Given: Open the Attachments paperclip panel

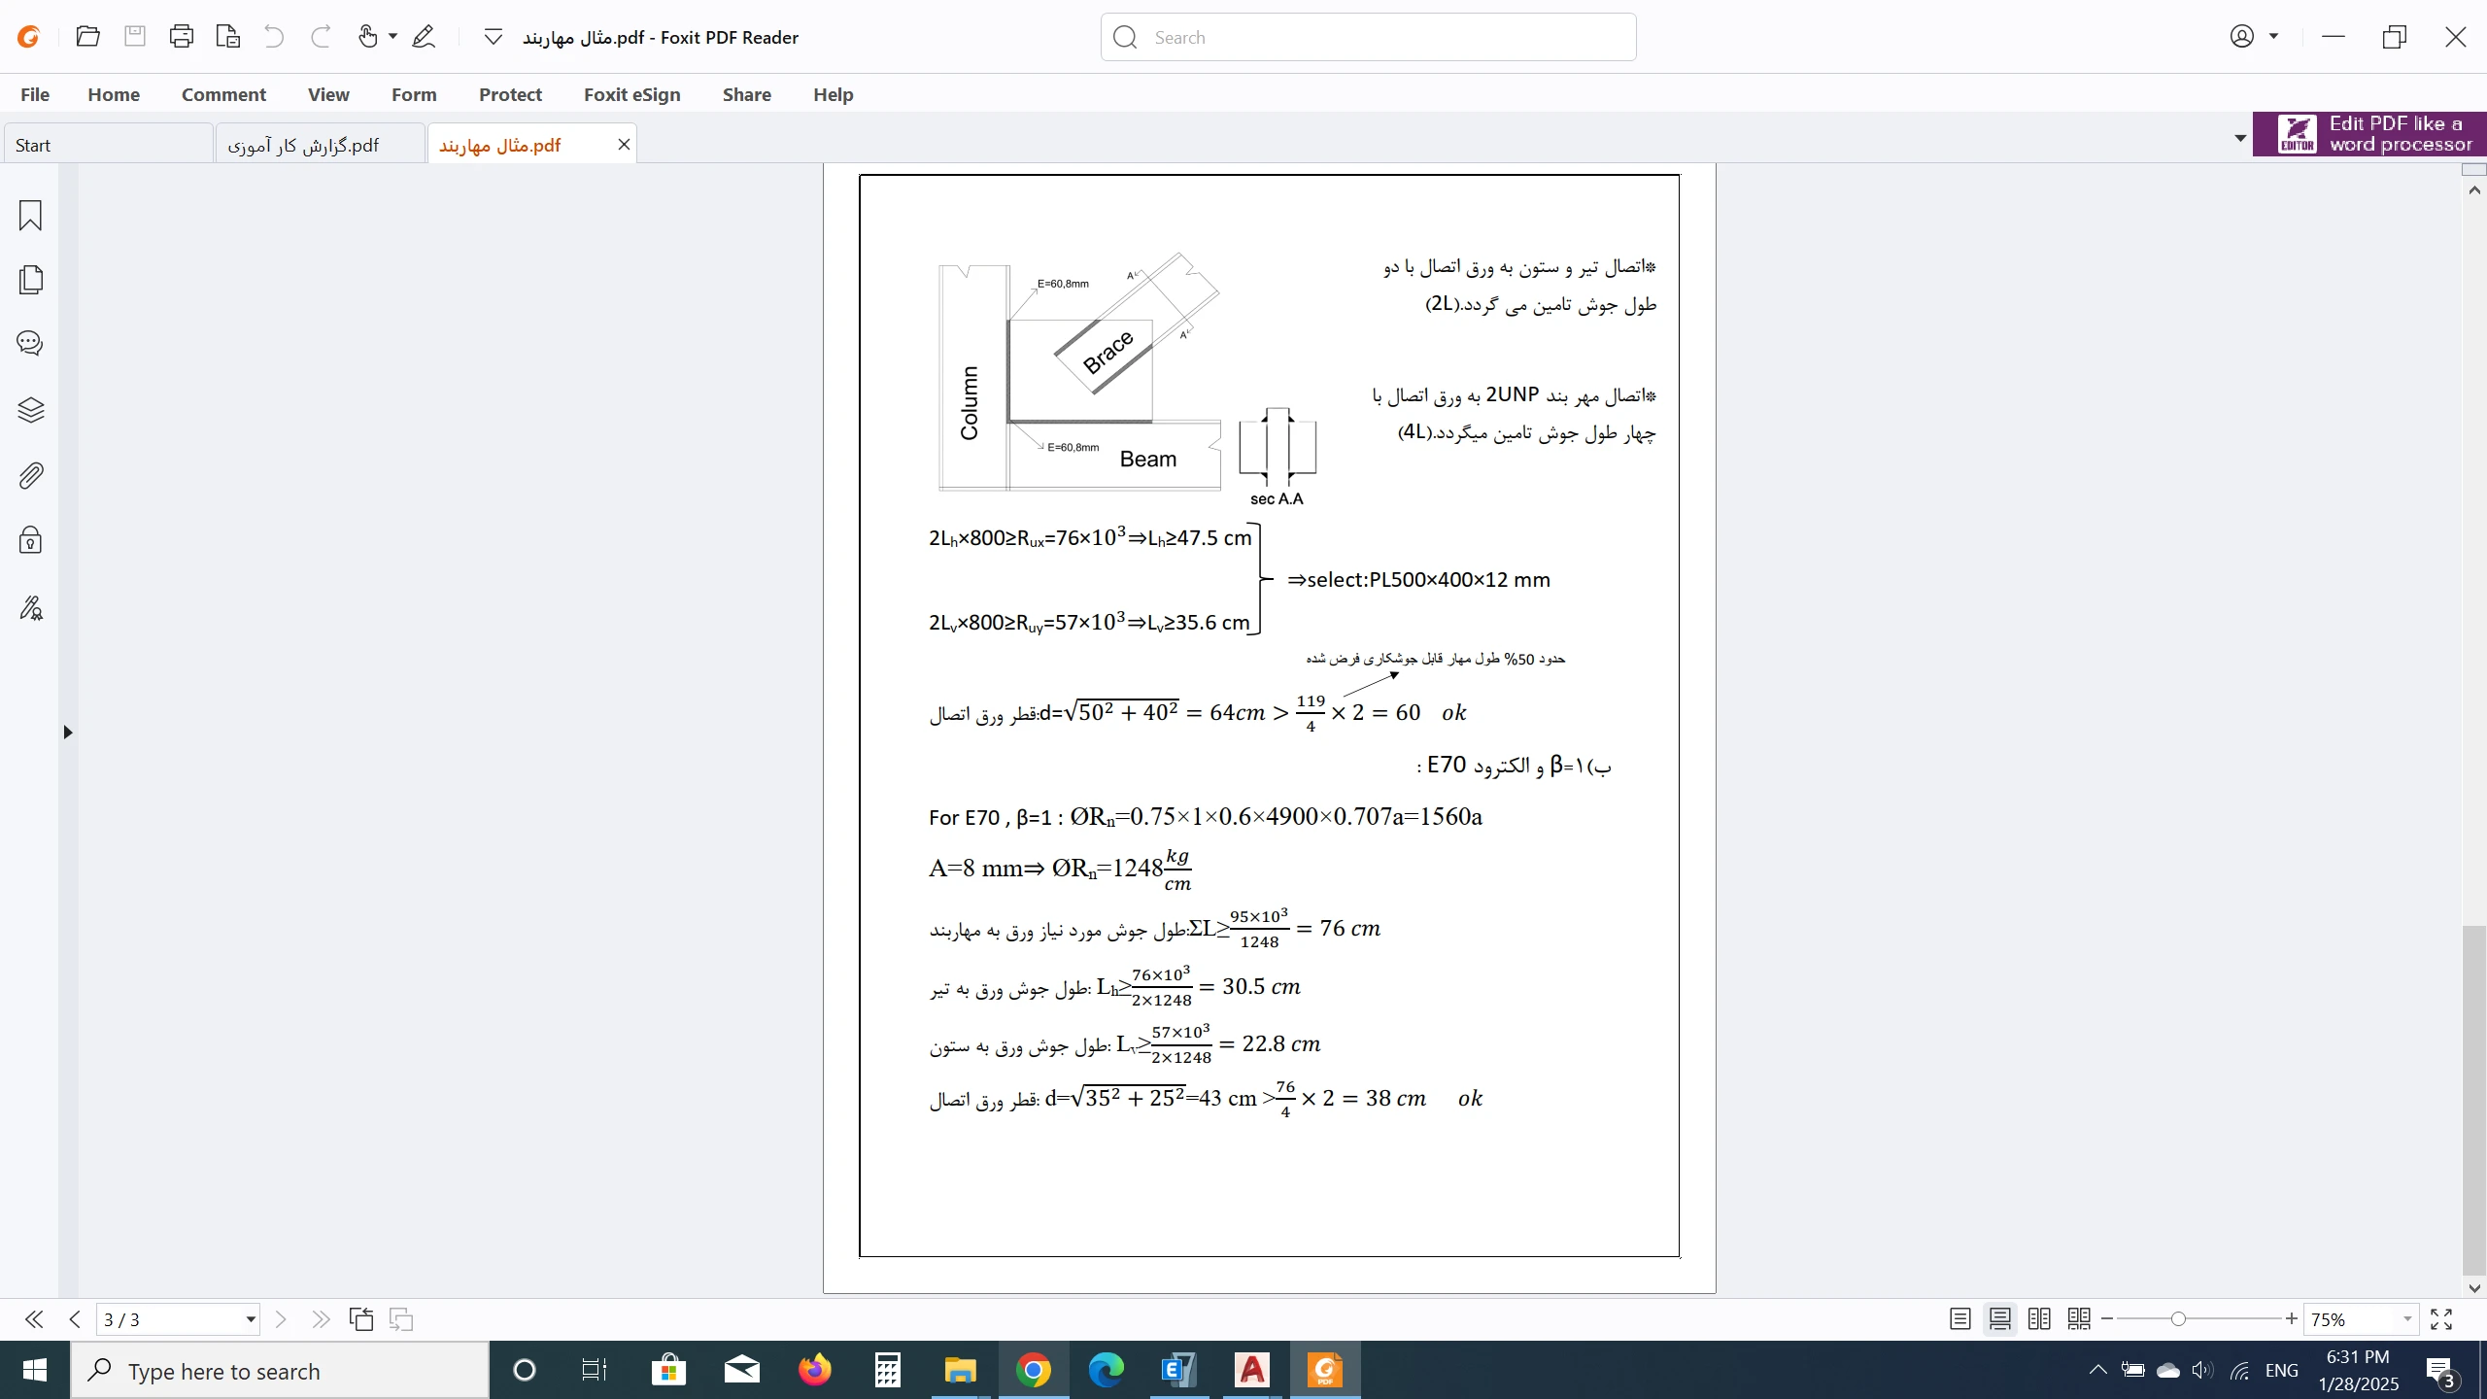Looking at the screenshot, I should point(30,476).
